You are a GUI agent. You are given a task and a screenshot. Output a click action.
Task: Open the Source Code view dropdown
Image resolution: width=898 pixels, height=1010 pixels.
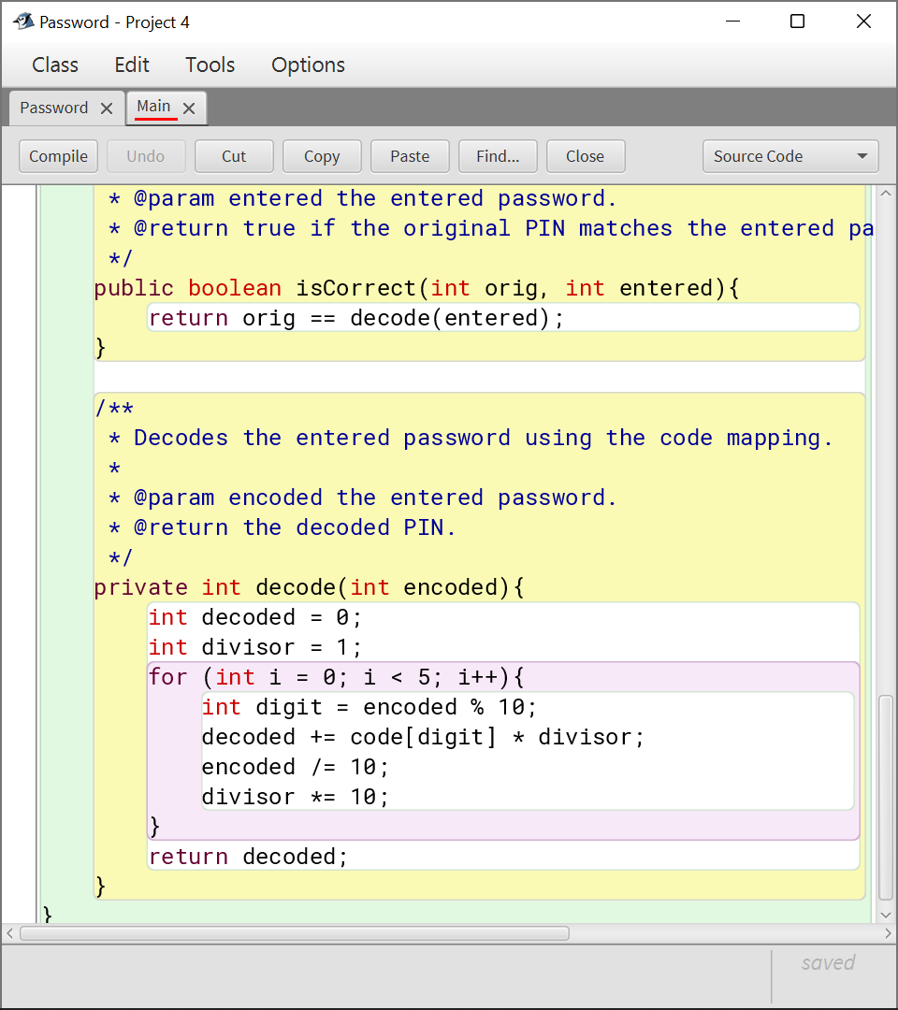(x=790, y=156)
